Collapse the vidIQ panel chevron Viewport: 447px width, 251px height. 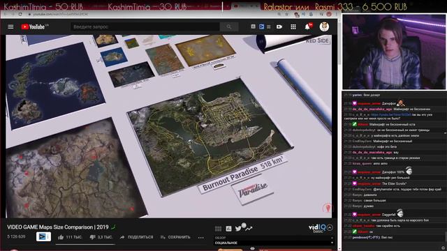[x=330, y=228]
